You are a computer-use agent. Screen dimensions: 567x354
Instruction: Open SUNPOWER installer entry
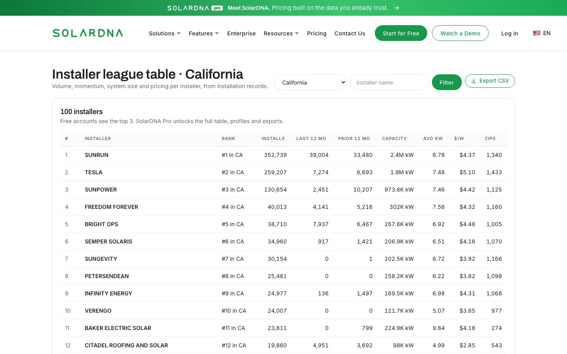coord(101,190)
